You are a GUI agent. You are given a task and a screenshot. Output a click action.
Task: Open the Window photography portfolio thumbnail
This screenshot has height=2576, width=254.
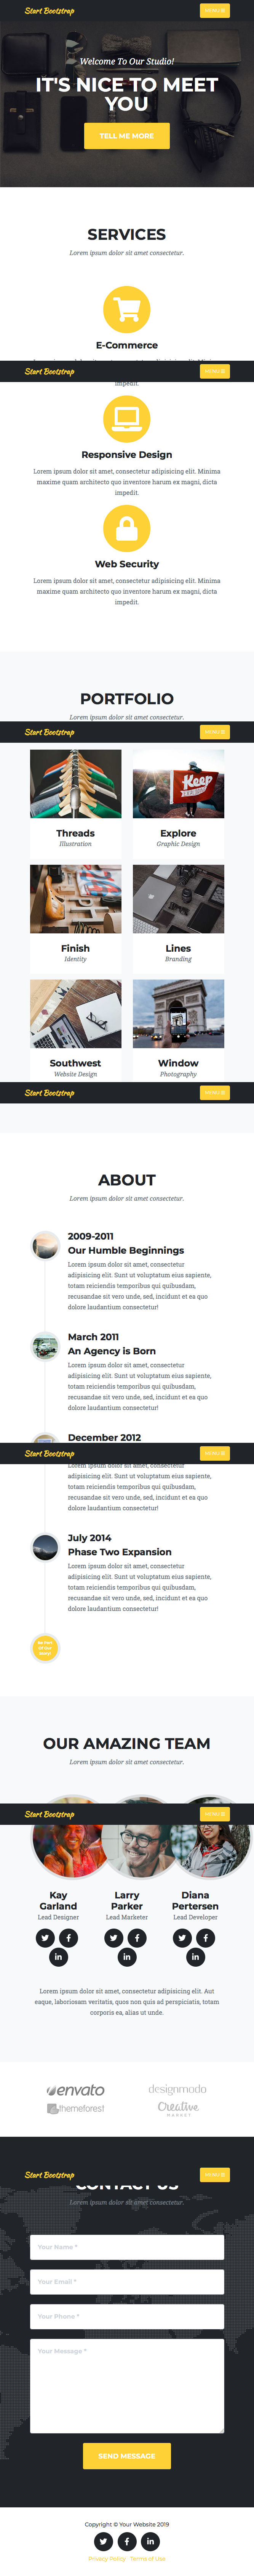click(x=178, y=1014)
